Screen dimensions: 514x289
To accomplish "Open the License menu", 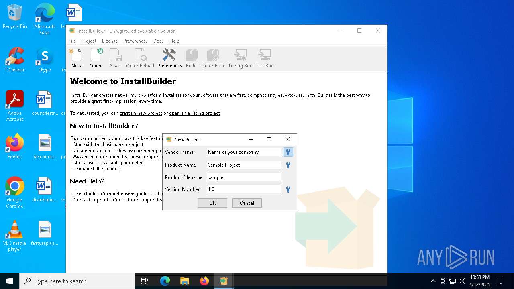I will point(110,41).
